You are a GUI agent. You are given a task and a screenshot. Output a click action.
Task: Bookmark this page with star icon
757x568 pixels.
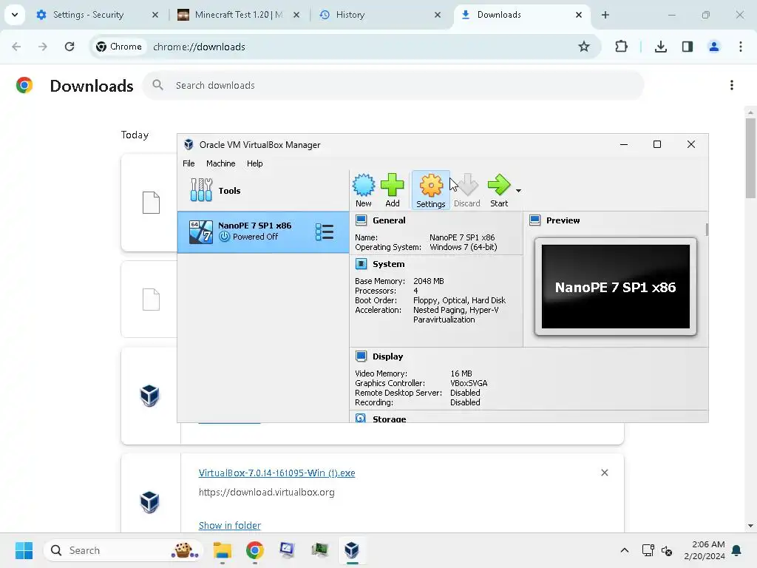[584, 47]
